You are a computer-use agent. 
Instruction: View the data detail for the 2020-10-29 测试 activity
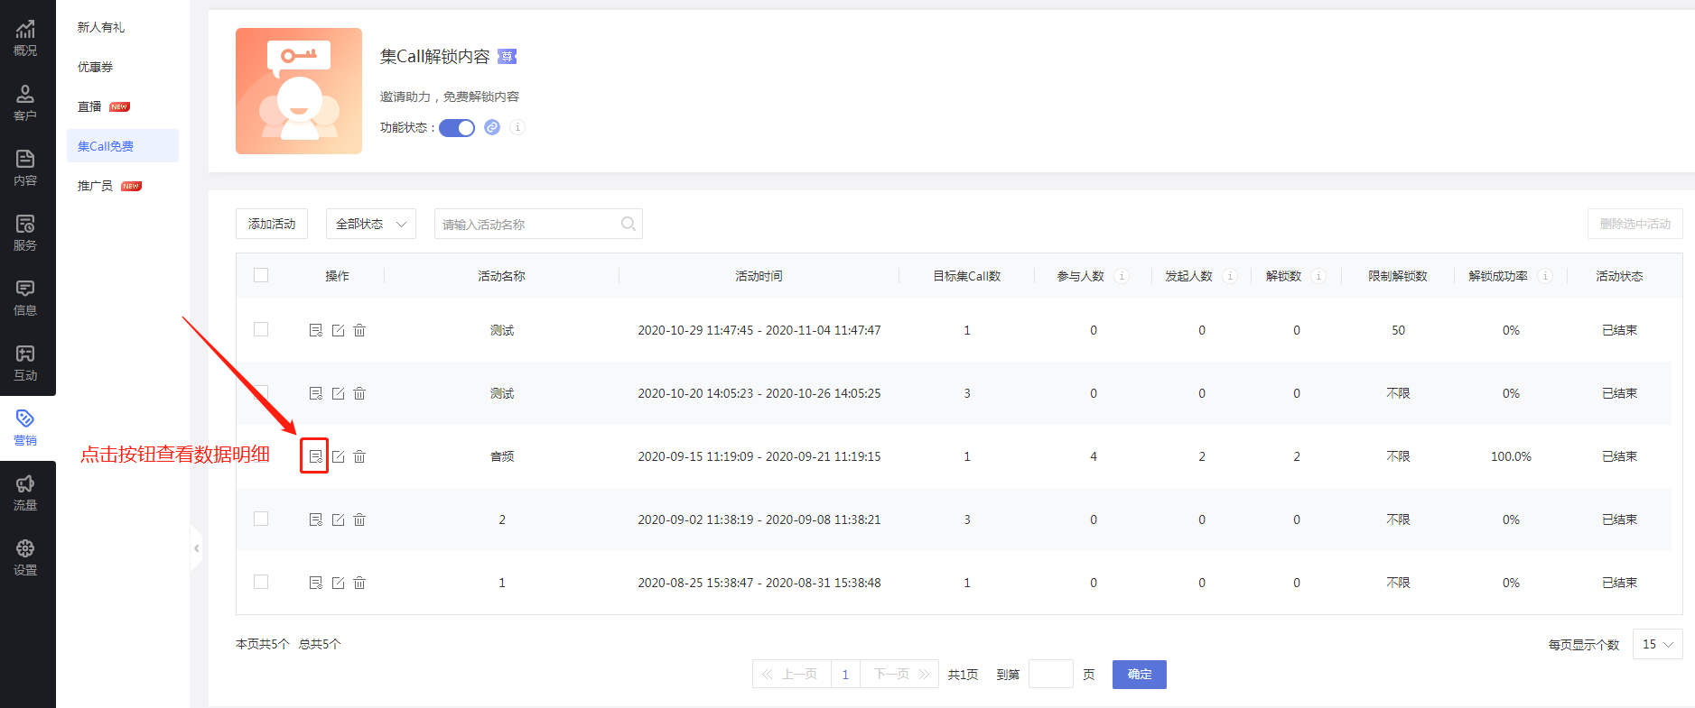point(316,330)
